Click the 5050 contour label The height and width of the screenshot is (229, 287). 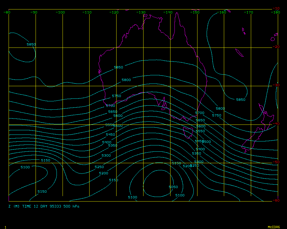(x=173, y=187)
